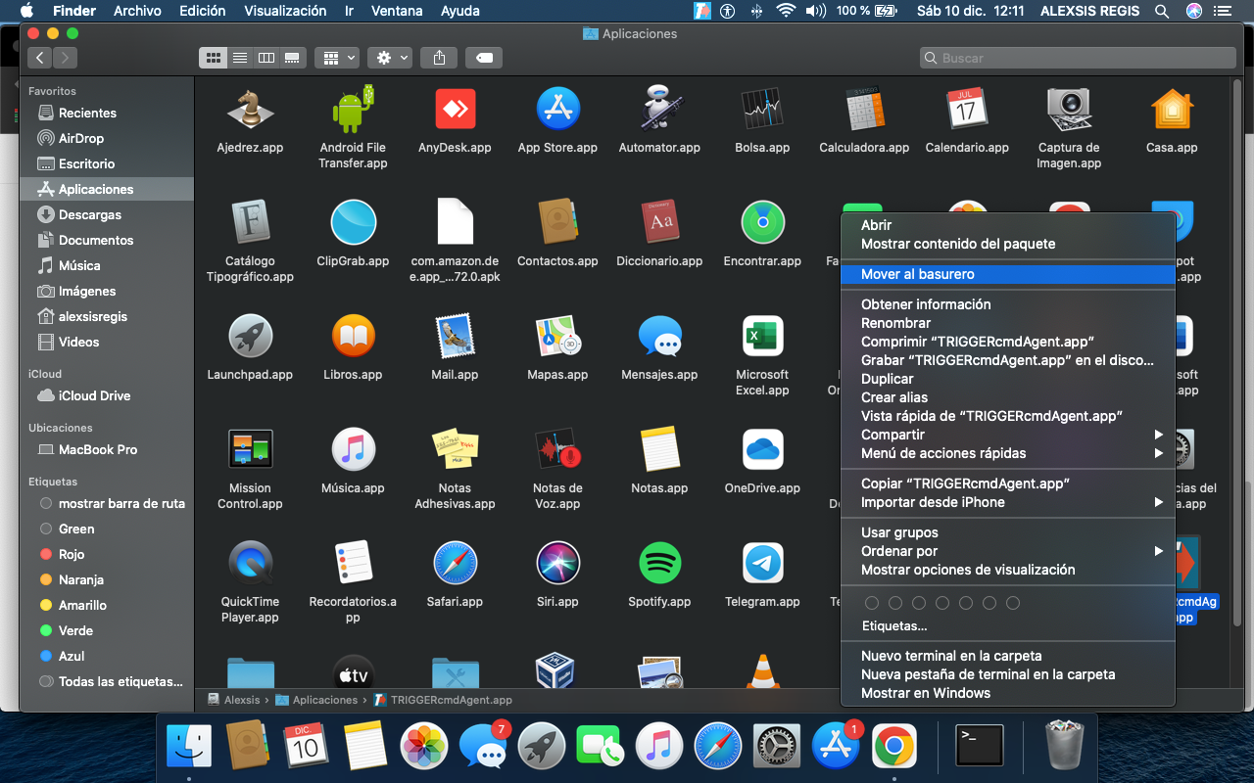
Task: Select the Contactos.app icon
Action: [557, 222]
